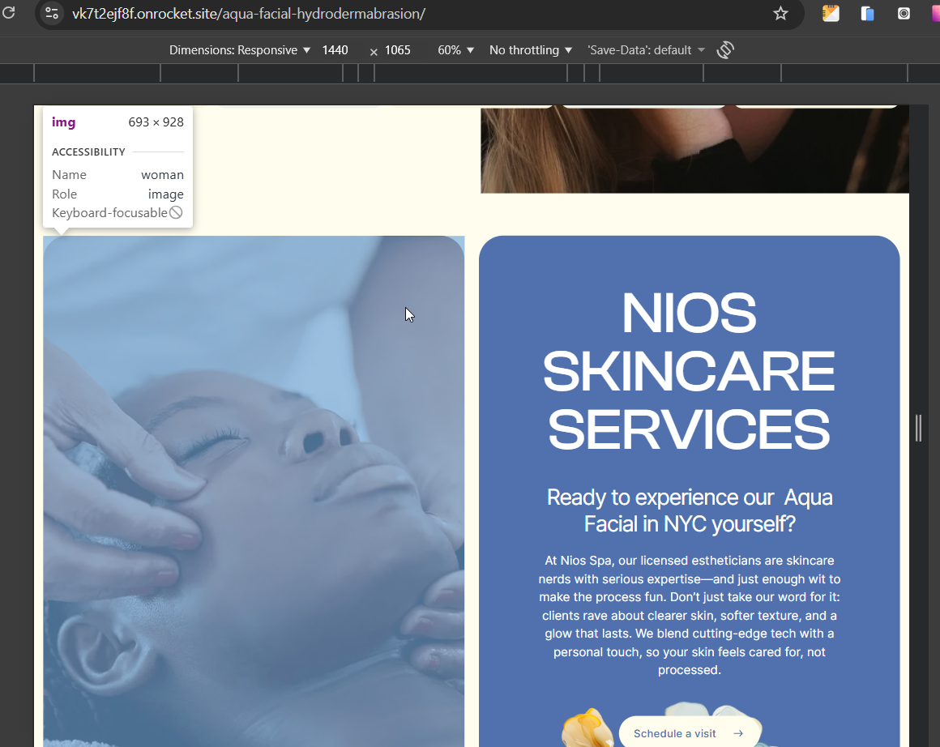This screenshot has height=747, width=940.
Task: Click the woman facial massage image
Action: pyautogui.click(x=254, y=491)
